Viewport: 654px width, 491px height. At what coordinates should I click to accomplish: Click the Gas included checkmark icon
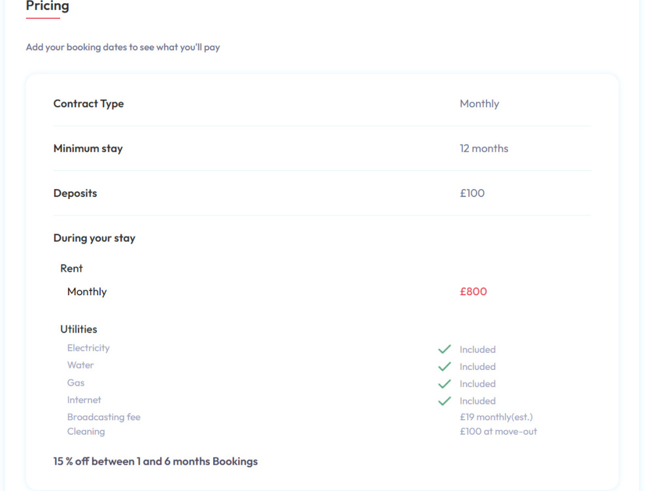pos(445,384)
